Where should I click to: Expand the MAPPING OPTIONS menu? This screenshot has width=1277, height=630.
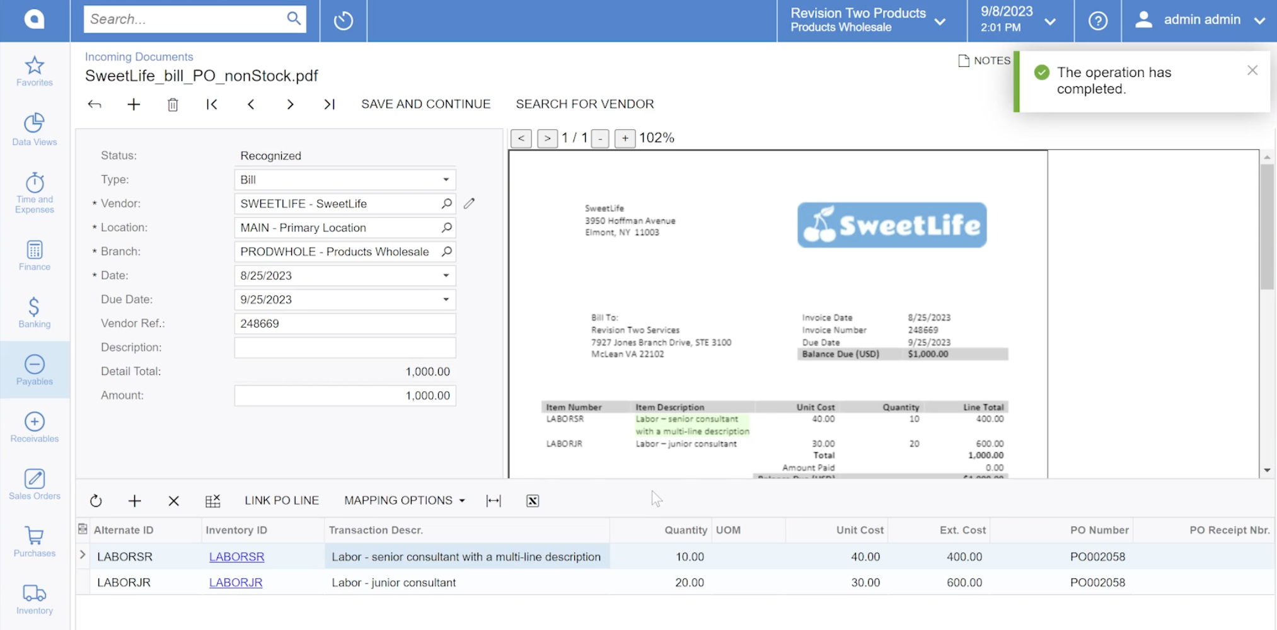pos(405,500)
